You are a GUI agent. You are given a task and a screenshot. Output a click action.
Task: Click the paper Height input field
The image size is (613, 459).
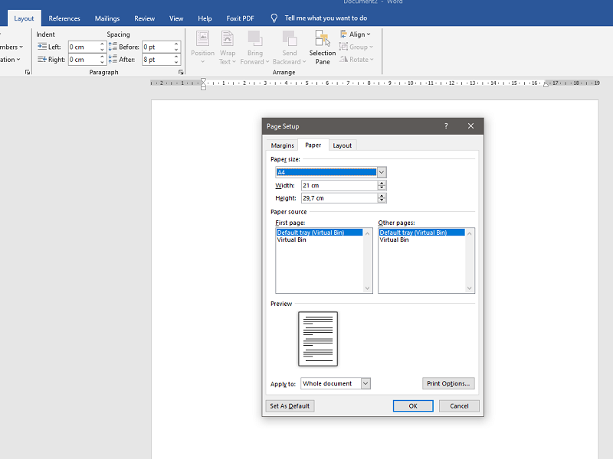[x=339, y=198]
